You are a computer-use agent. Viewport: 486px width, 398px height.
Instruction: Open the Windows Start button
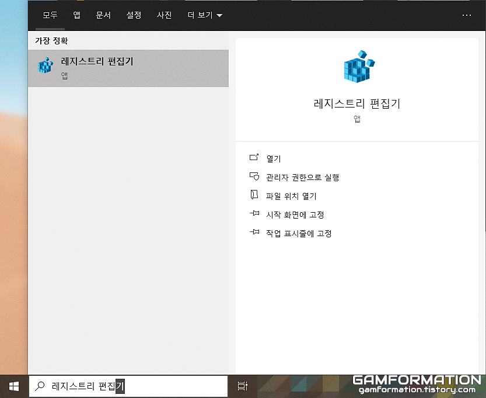pyautogui.click(x=14, y=386)
